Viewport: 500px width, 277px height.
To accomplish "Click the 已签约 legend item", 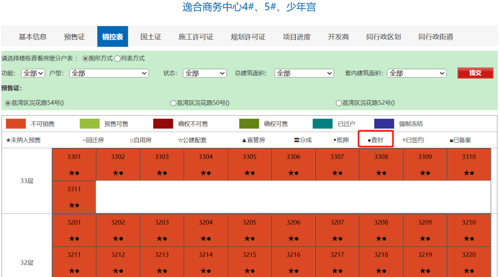I will 413,140.
